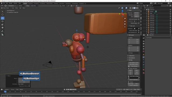Open the Material properties tab icon
172x97 pixels.
click(144, 70)
